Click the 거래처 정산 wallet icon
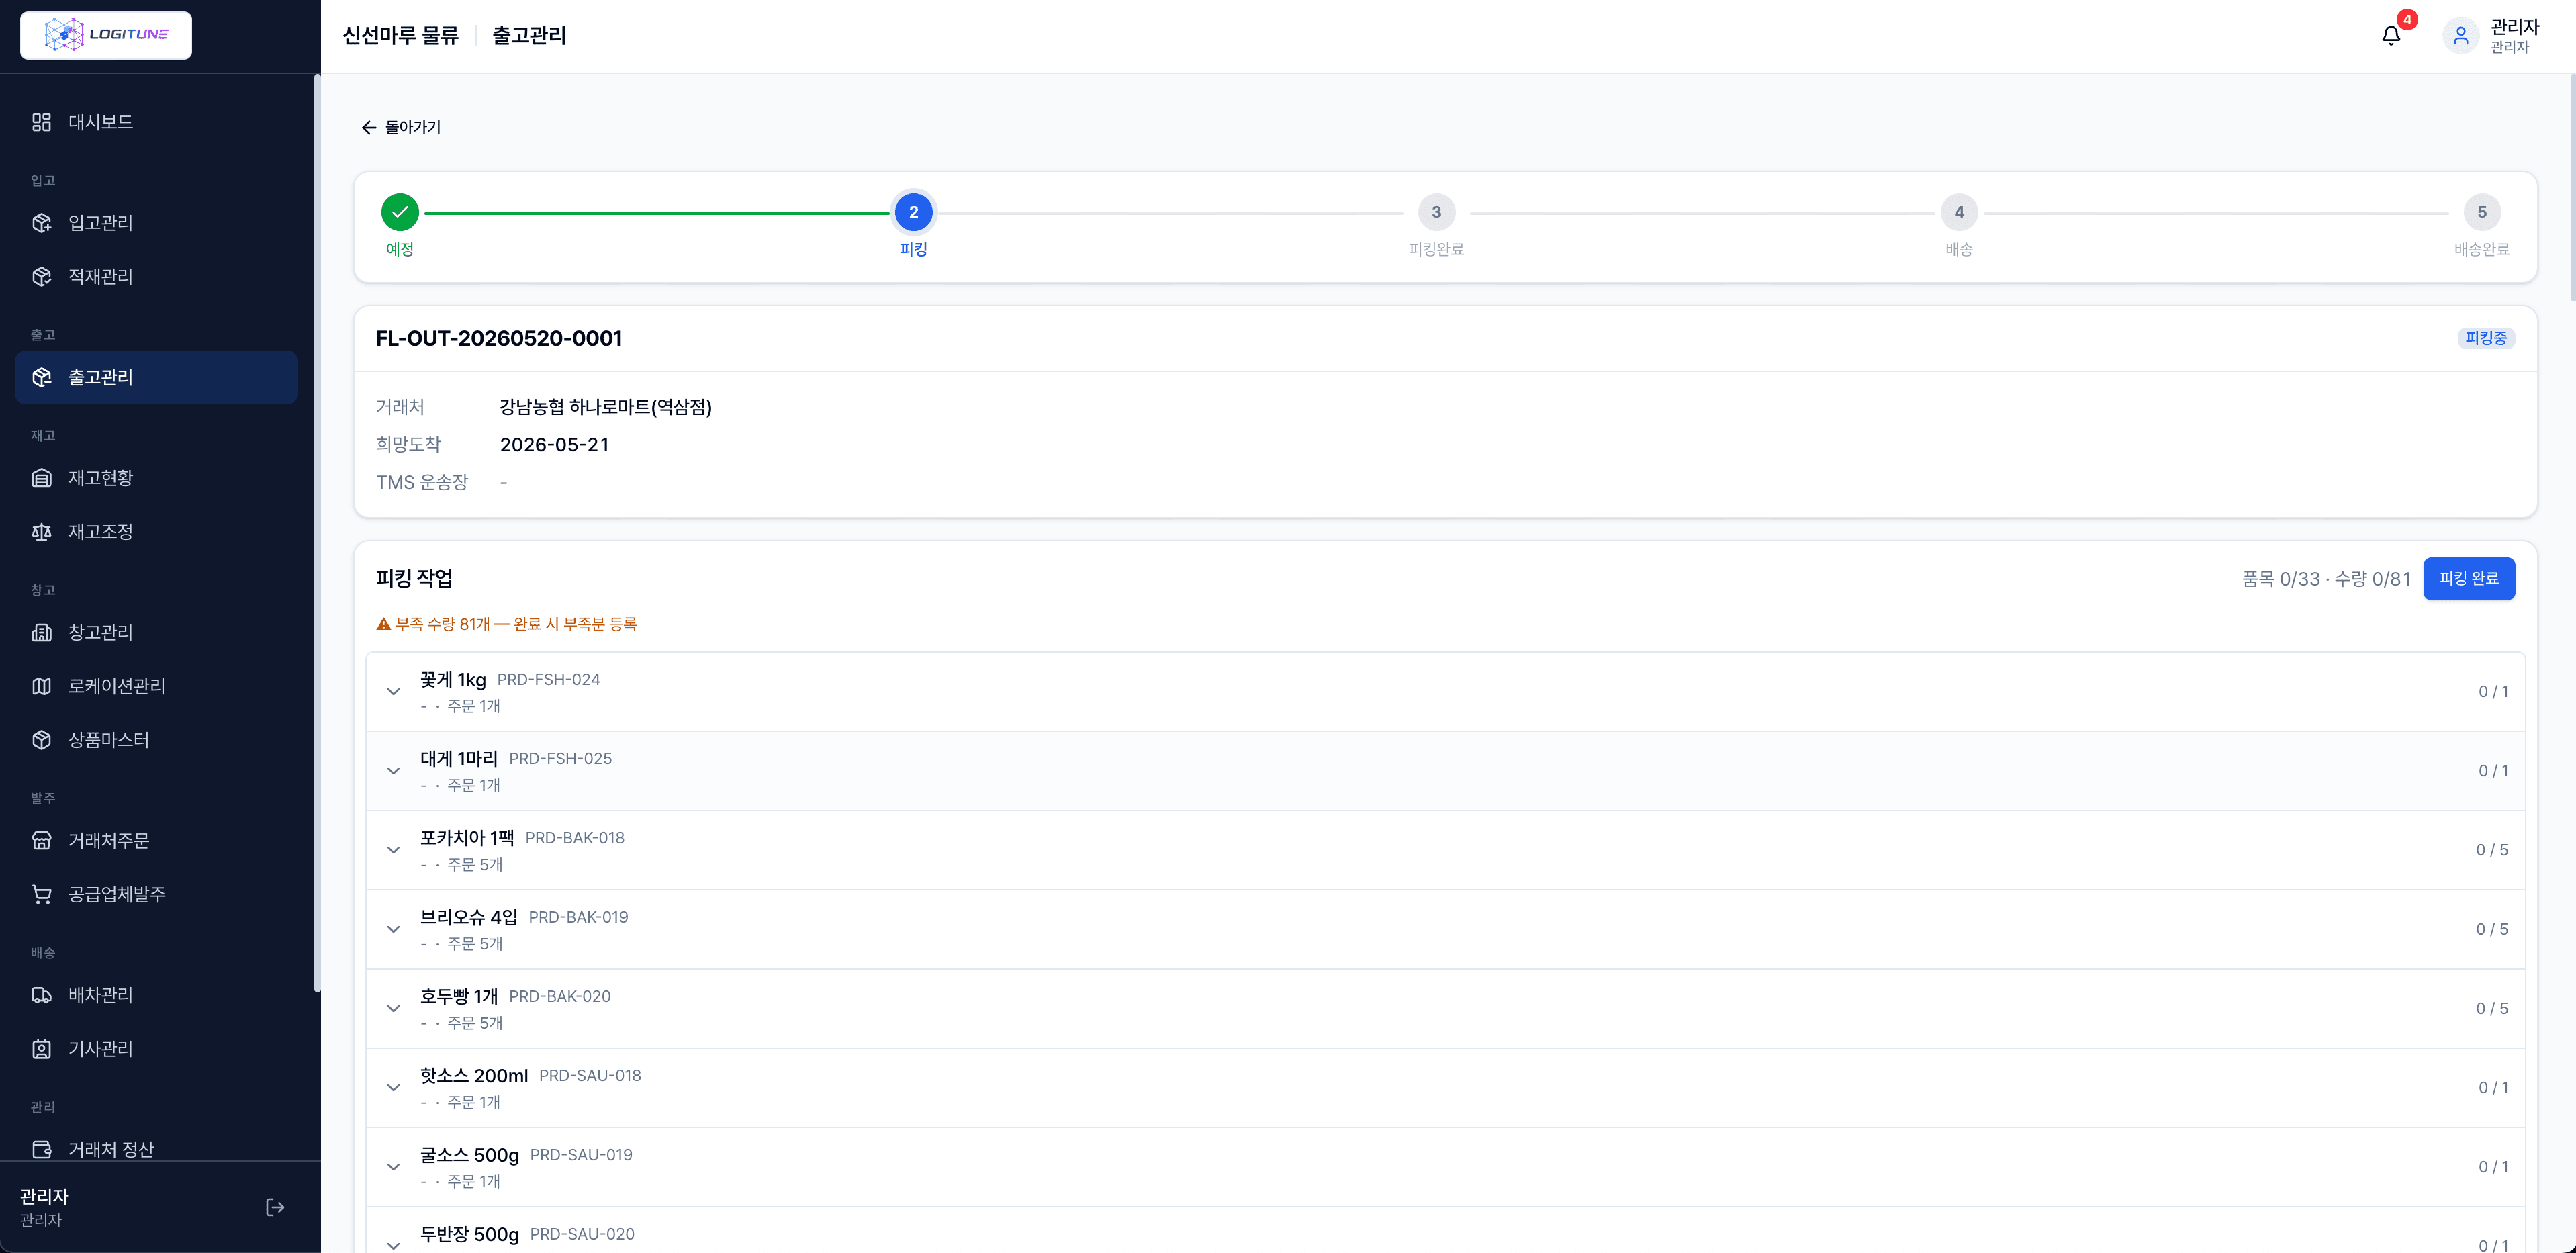The image size is (2576, 1253). click(x=41, y=1149)
